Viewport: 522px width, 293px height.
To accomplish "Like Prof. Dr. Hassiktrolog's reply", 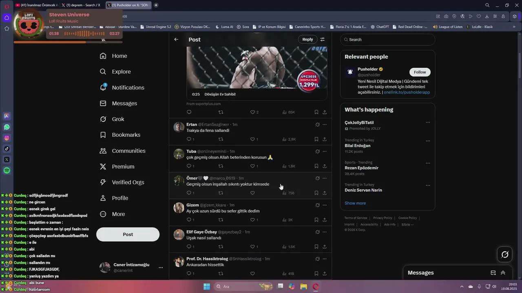I will [252, 273].
